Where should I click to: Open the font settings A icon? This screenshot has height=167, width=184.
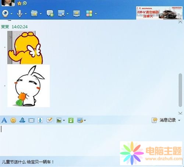click(4, 120)
